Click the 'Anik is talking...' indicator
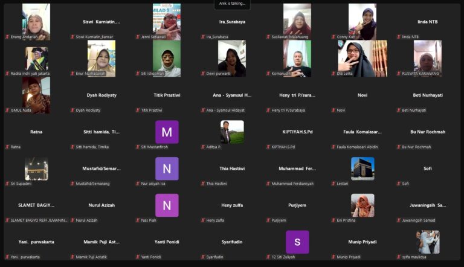The width and height of the screenshot is (464, 267). click(x=232, y=4)
